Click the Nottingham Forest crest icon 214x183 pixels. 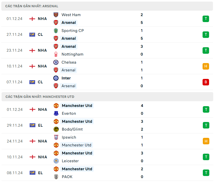[56, 54]
